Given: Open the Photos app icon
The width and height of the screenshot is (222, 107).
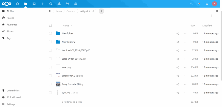Looking at the screenshot, I should point(34,4).
